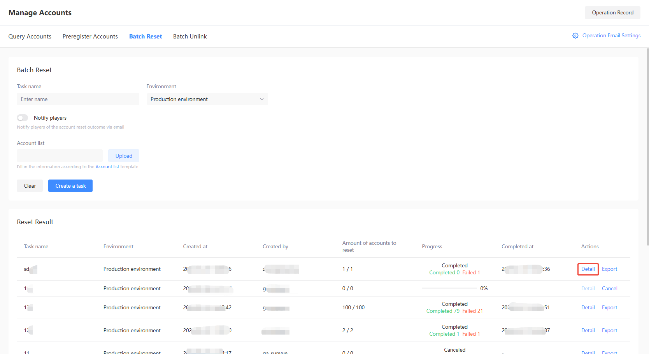Clear the batch reset form
This screenshot has width=649, height=354.
[x=30, y=186]
